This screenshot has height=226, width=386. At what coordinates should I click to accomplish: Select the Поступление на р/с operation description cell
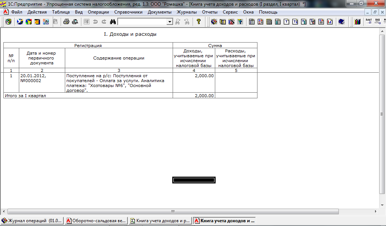tap(119, 82)
